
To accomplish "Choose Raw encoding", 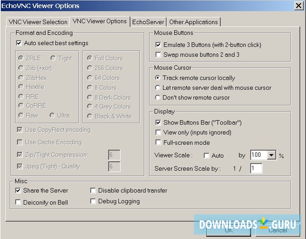I will coord(21,115).
